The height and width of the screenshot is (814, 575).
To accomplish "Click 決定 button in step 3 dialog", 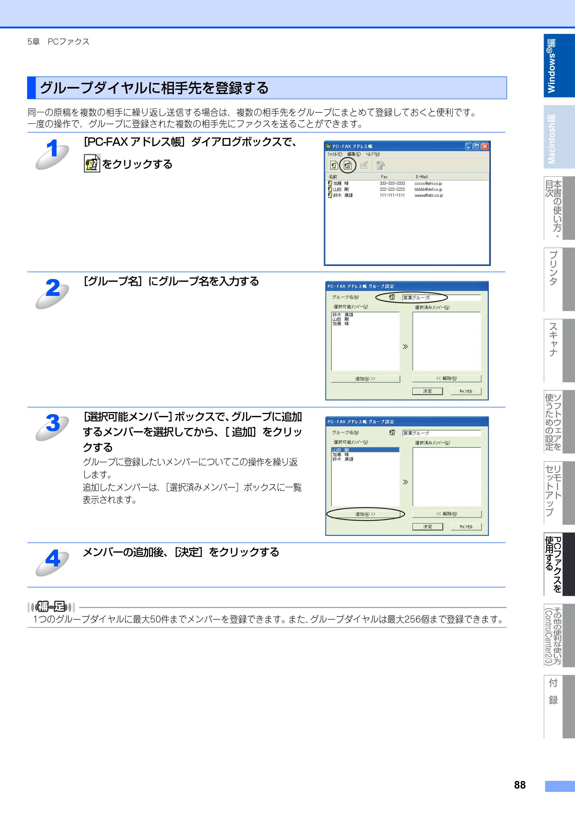I will (x=428, y=526).
